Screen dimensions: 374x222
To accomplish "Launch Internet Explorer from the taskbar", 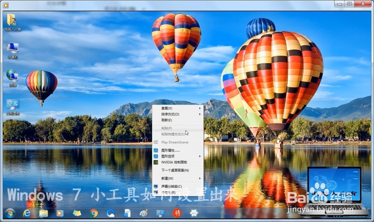I will (27, 213).
